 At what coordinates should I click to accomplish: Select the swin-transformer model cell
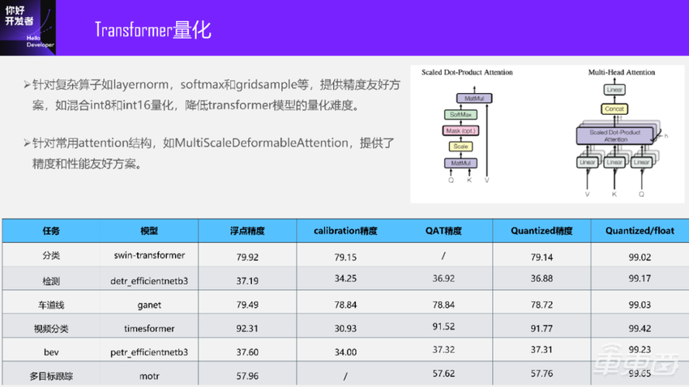pos(149,256)
